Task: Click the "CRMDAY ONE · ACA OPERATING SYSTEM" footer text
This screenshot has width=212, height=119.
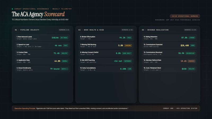Action: (180, 108)
